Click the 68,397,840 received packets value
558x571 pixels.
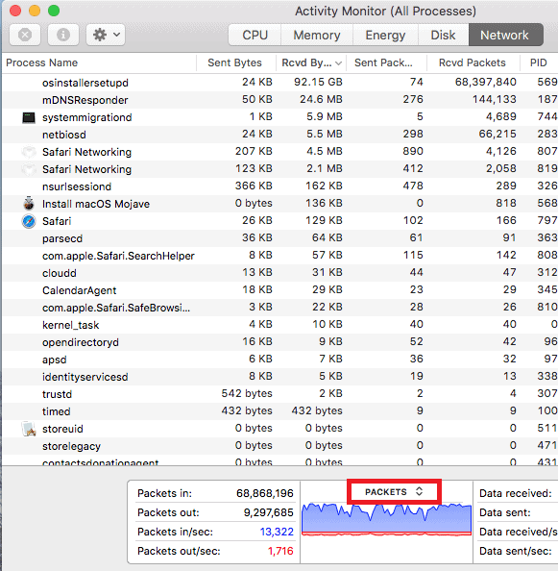pyautogui.click(x=486, y=82)
